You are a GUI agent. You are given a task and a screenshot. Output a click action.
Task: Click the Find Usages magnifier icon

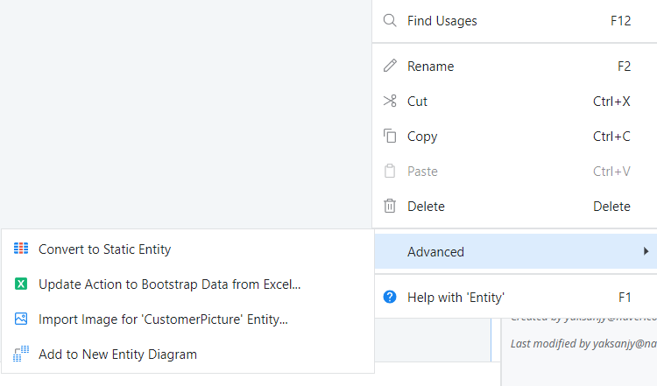pos(390,21)
